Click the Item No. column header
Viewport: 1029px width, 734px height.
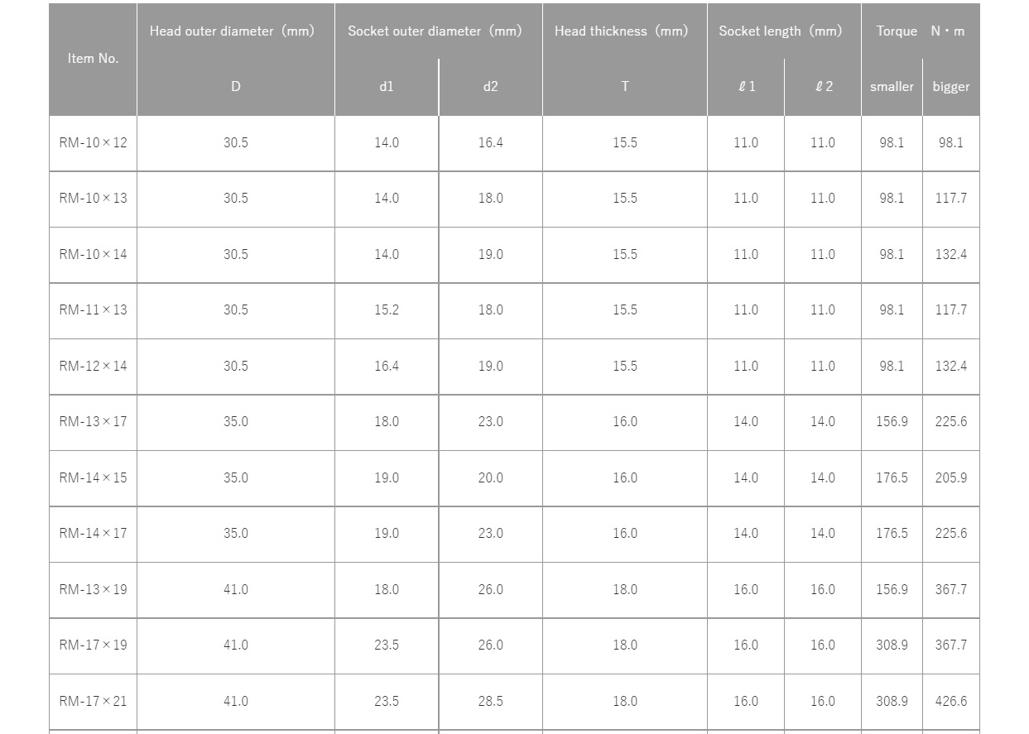coord(93,59)
